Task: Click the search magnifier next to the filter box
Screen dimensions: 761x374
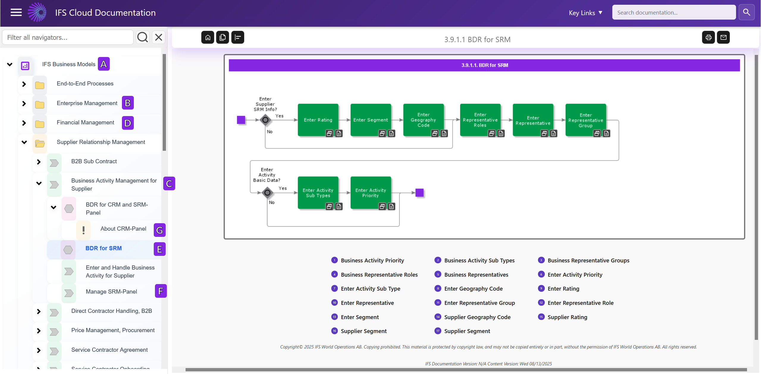Action: (142, 37)
